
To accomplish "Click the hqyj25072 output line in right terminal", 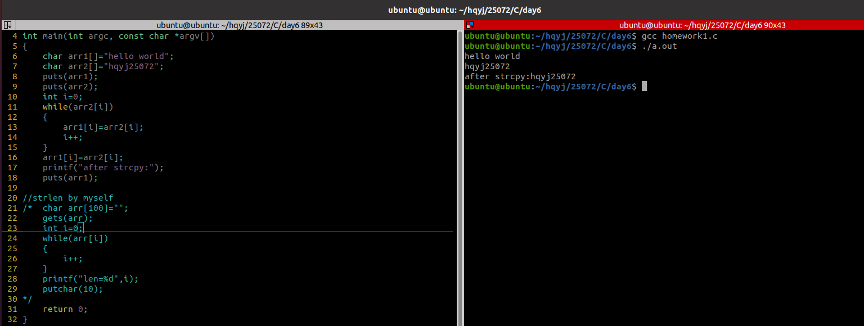I will tap(487, 66).
